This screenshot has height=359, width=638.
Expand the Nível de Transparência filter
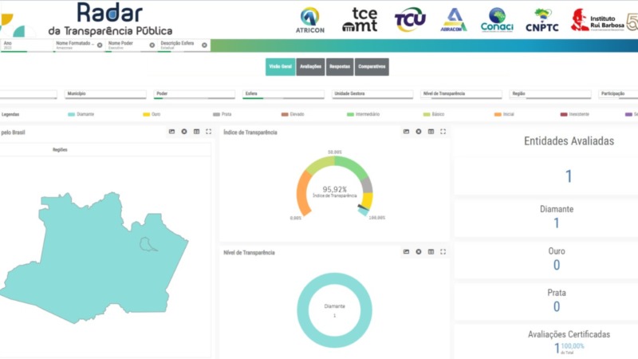click(x=461, y=94)
